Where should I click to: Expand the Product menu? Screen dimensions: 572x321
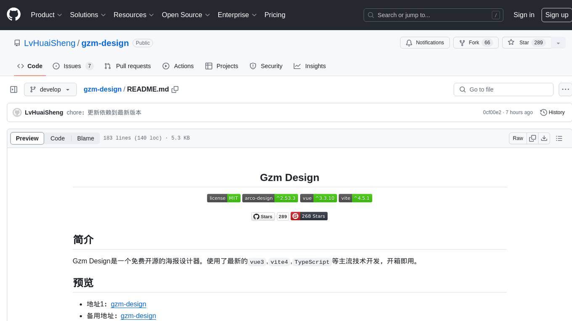pos(46,15)
